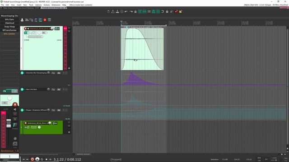
Task: Go to project start transport button
Action: 23,159
